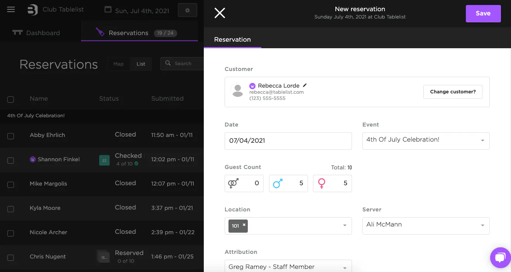Click the calendar icon beside the date

pos(108,10)
